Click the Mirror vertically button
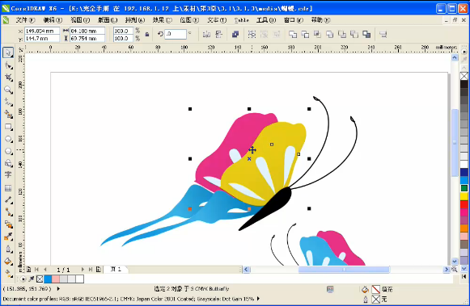Viewport: 470px width, 306px height. [x=218, y=35]
